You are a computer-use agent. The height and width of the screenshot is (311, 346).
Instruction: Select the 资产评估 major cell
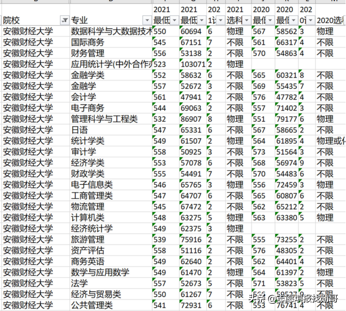(x=111, y=251)
